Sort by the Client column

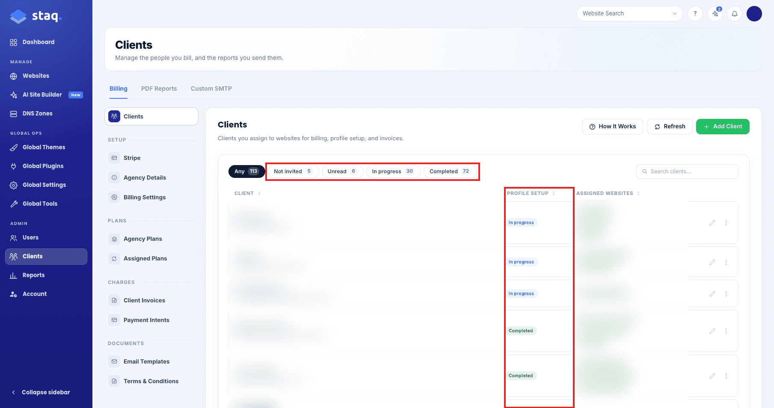247,193
